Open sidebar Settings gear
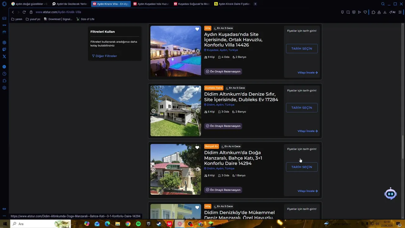The width and height of the screenshot is (405, 228). (x=4, y=88)
